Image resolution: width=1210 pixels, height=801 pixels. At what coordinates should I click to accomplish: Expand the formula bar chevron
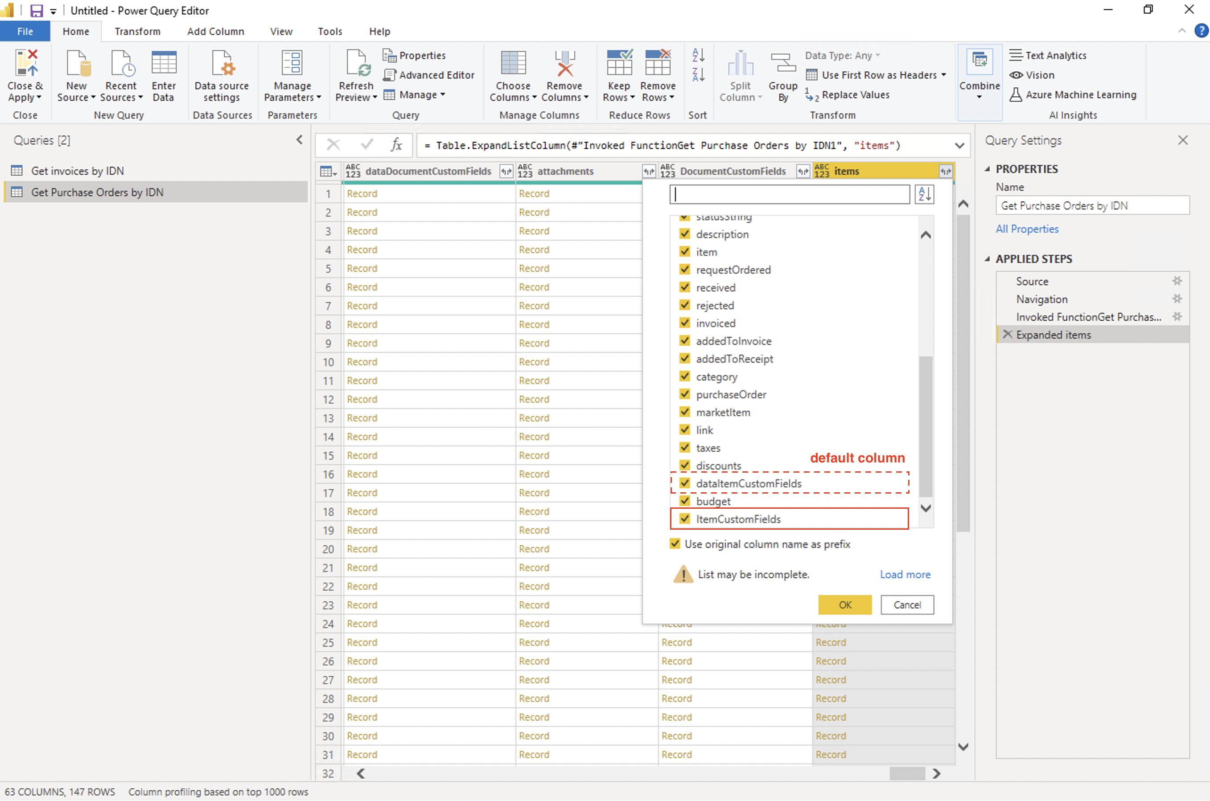tap(959, 146)
